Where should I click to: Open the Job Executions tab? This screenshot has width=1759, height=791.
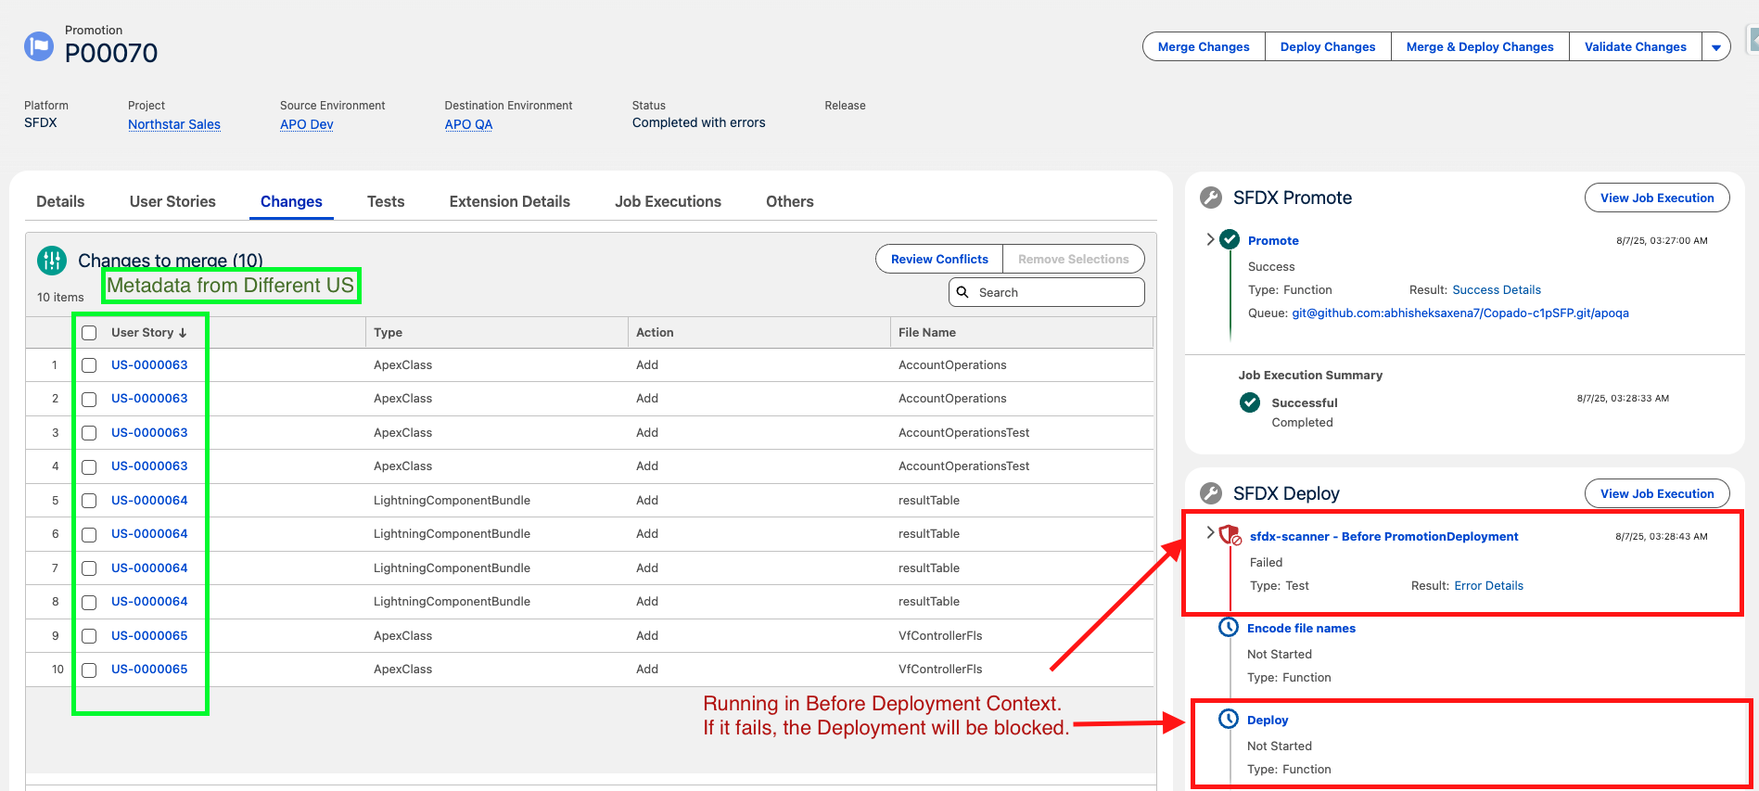(x=668, y=201)
